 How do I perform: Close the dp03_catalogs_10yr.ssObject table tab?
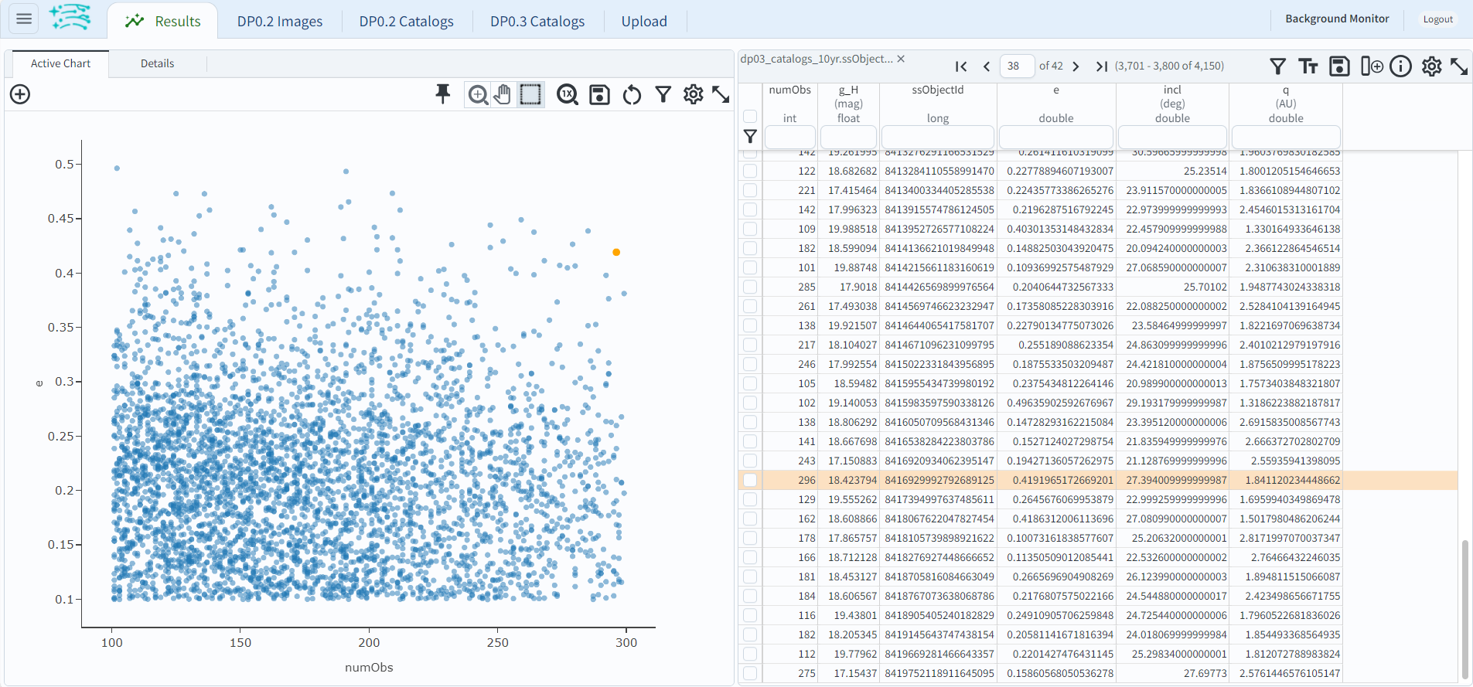(x=901, y=59)
